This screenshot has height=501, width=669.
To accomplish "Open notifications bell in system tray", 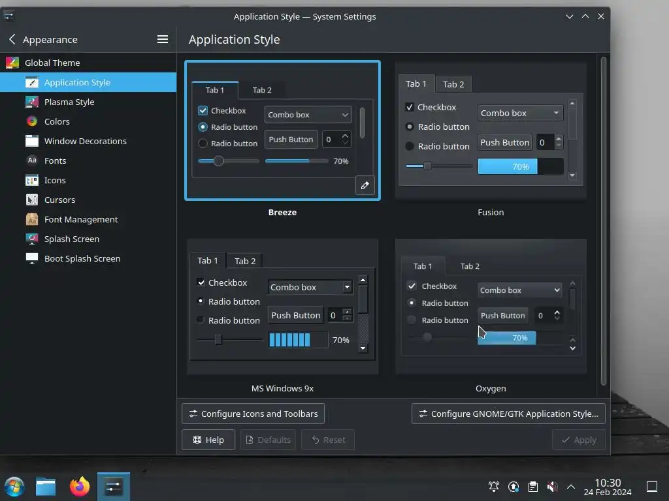I will click(494, 487).
